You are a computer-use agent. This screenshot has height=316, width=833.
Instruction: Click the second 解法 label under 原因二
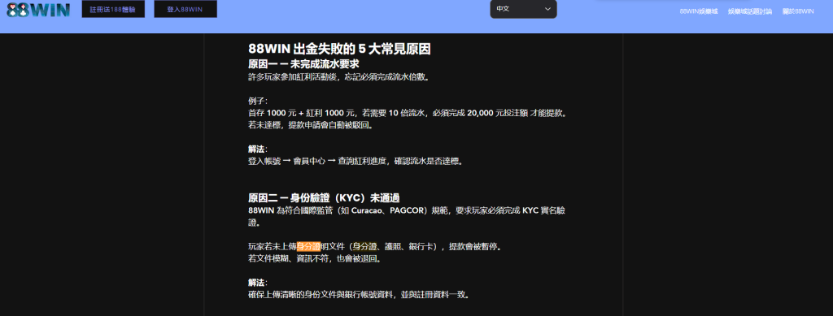[x=258, y=282]
